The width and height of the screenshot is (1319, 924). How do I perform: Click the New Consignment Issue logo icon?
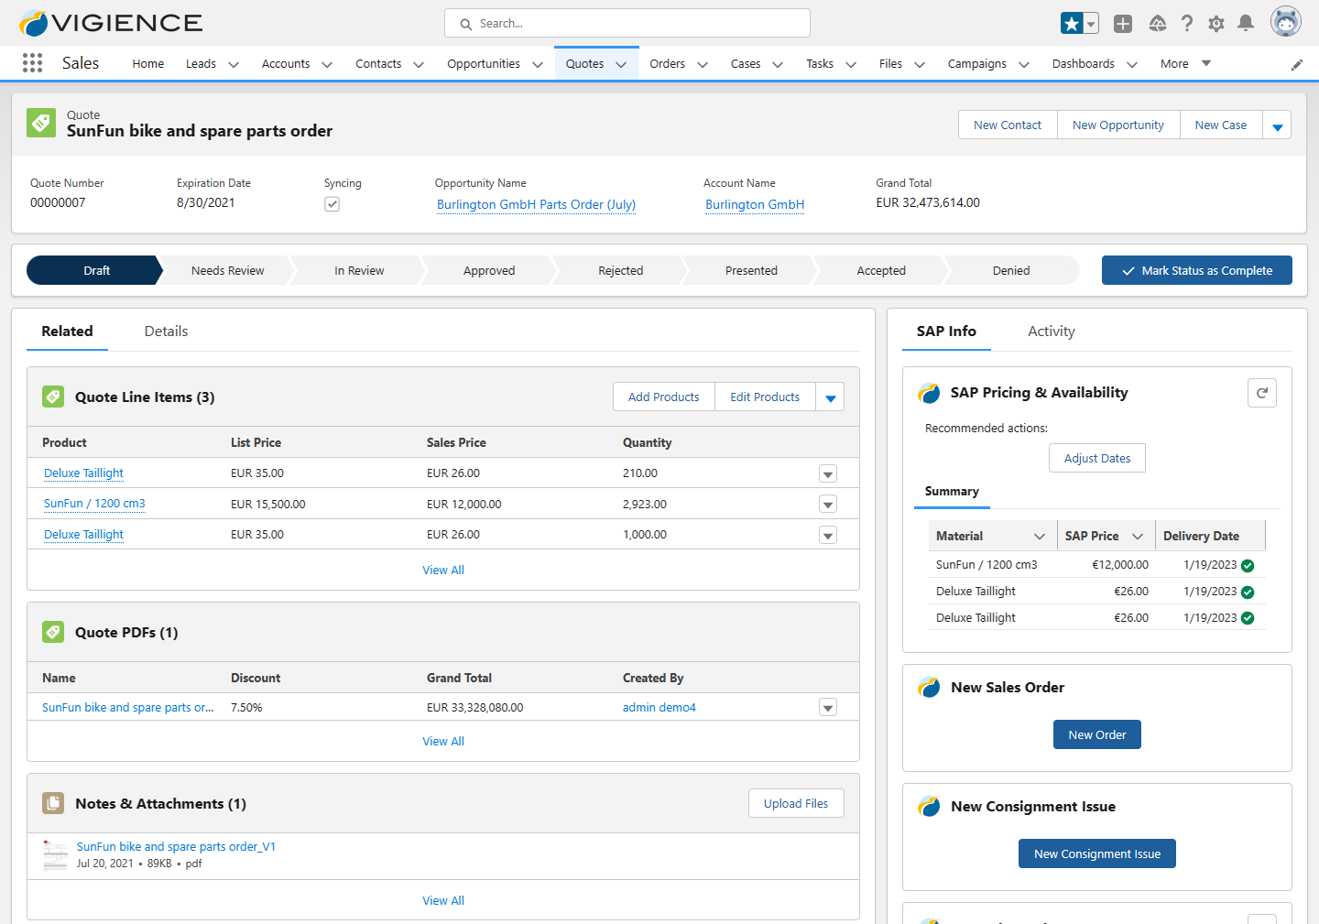coord(929,807)
